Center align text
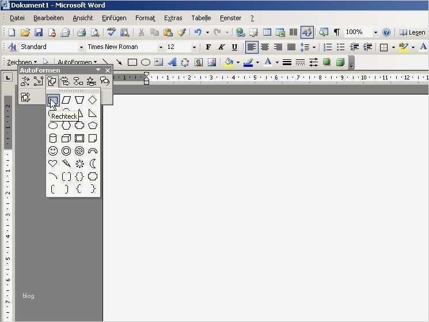 pyautogui.click(x=264, y=47)
